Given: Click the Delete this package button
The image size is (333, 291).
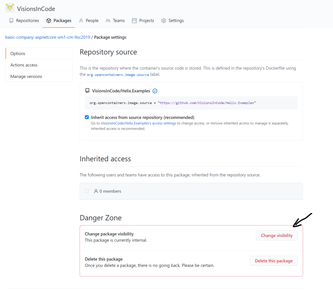Looking at the screenshot, I should click(x=273, y=261).
